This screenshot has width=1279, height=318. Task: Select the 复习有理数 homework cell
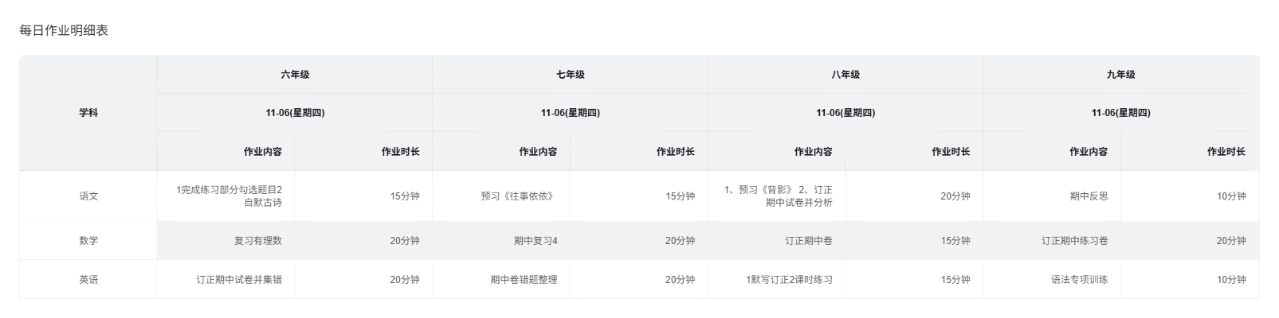(x=257, y=241)
